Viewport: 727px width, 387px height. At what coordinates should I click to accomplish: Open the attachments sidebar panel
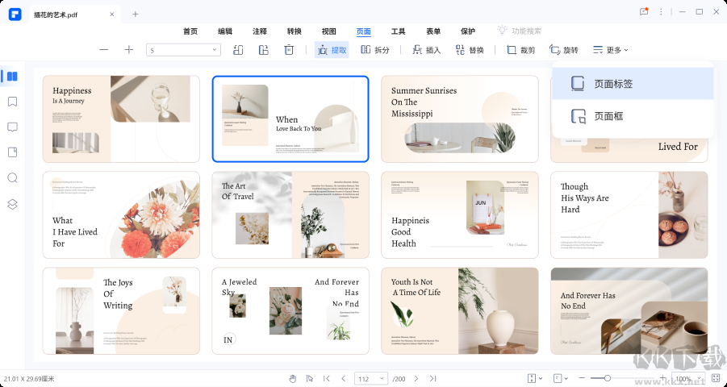tap(13, 152)
